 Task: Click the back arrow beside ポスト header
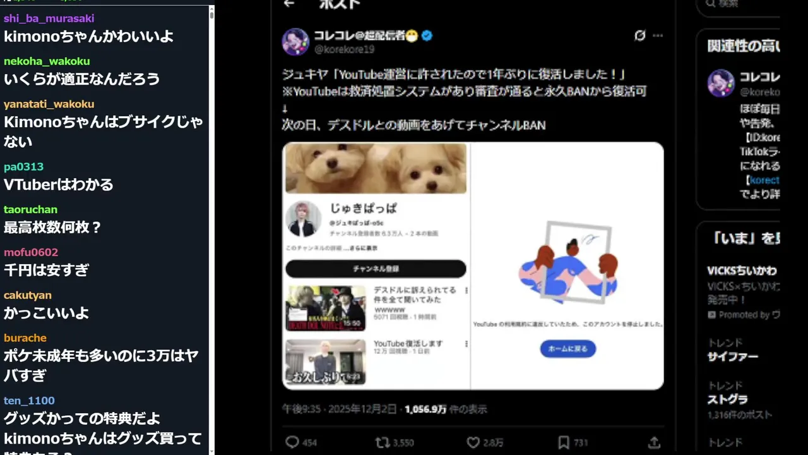289,4
